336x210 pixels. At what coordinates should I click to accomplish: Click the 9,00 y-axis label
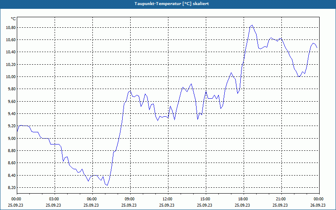12,139
